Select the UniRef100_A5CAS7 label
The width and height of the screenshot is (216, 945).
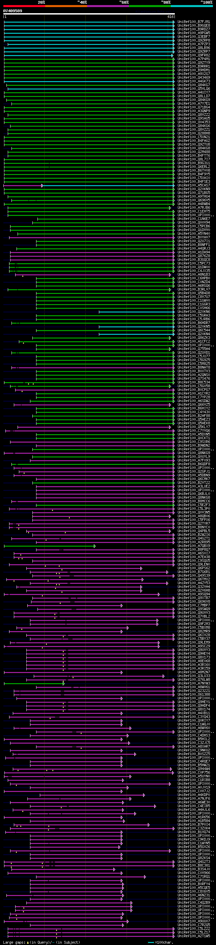[x=194, y=185]
